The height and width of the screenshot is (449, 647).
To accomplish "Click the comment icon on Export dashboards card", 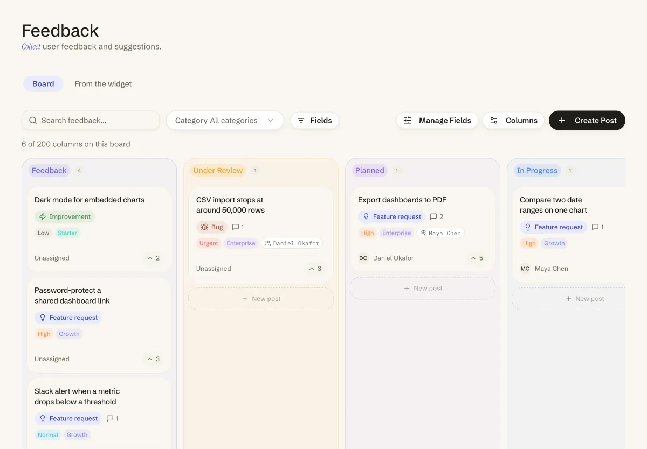I will [433, 217].
